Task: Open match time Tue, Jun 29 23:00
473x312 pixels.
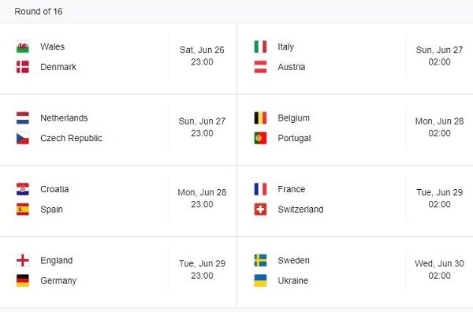Action: [202, 269]
